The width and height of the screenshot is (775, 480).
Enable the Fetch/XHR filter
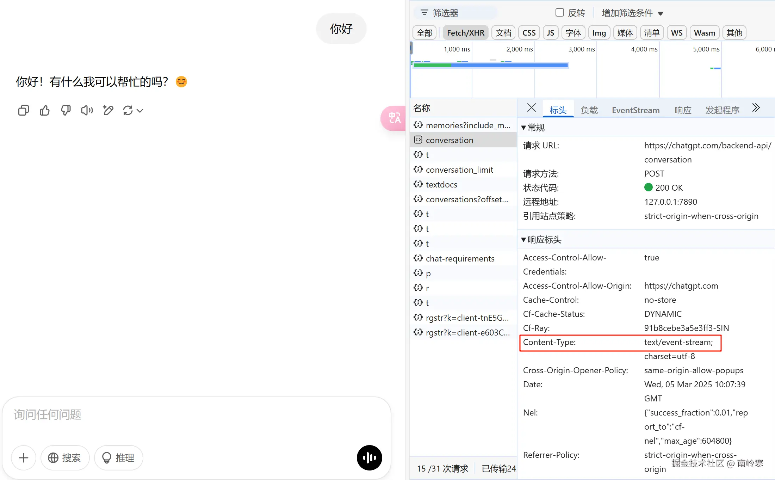click(465, 33)
